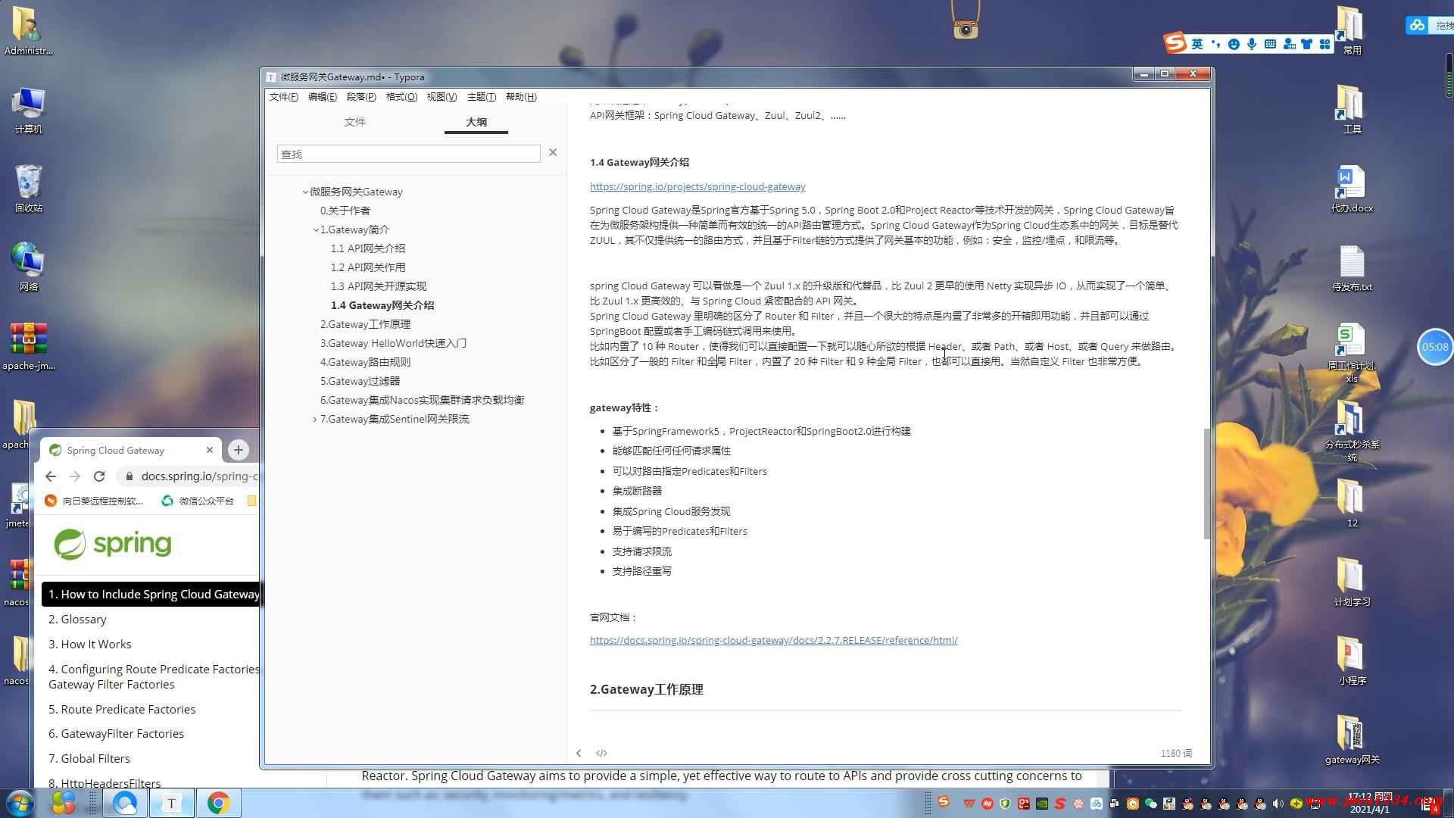This screenshot has height=818, width=1454.
Task: Expand 7.Gateway集成Sentinel网关限流 outline node
Action: tap(315, 420)
